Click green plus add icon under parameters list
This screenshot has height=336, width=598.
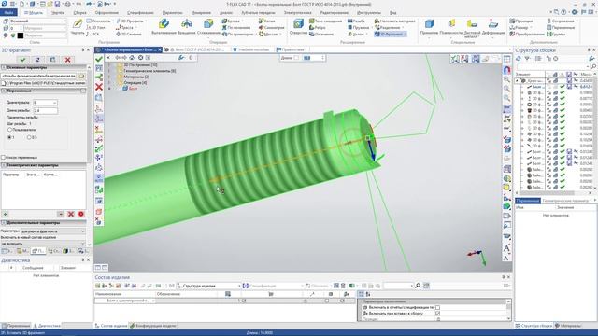click(x=5, y=214)
